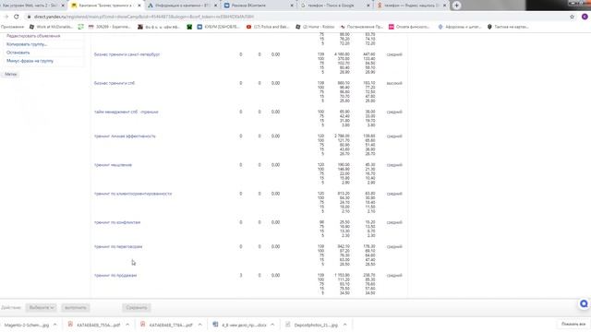591x332 pixels.
Task: Open the blue chat assistant icon
Action: point(584,303)
